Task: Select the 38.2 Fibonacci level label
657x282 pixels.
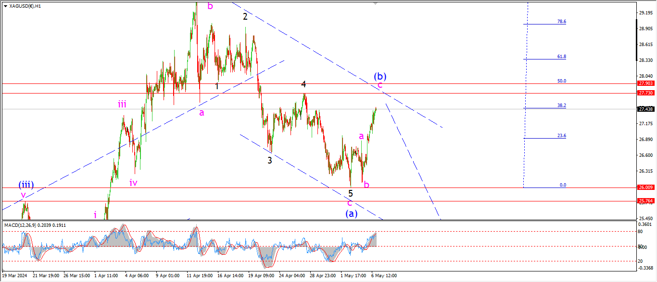Action: (x=562, y=106)
